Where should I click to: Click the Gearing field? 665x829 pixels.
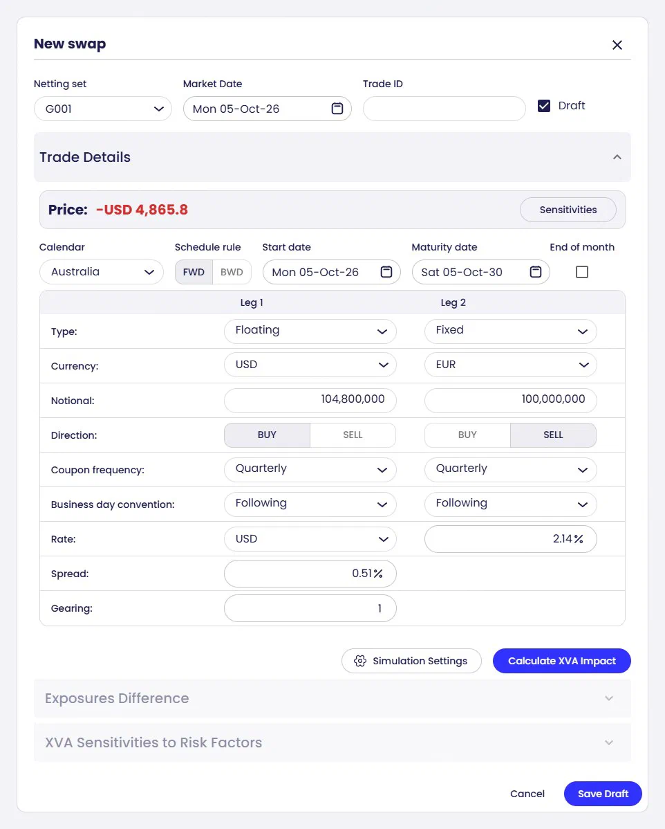310,608
